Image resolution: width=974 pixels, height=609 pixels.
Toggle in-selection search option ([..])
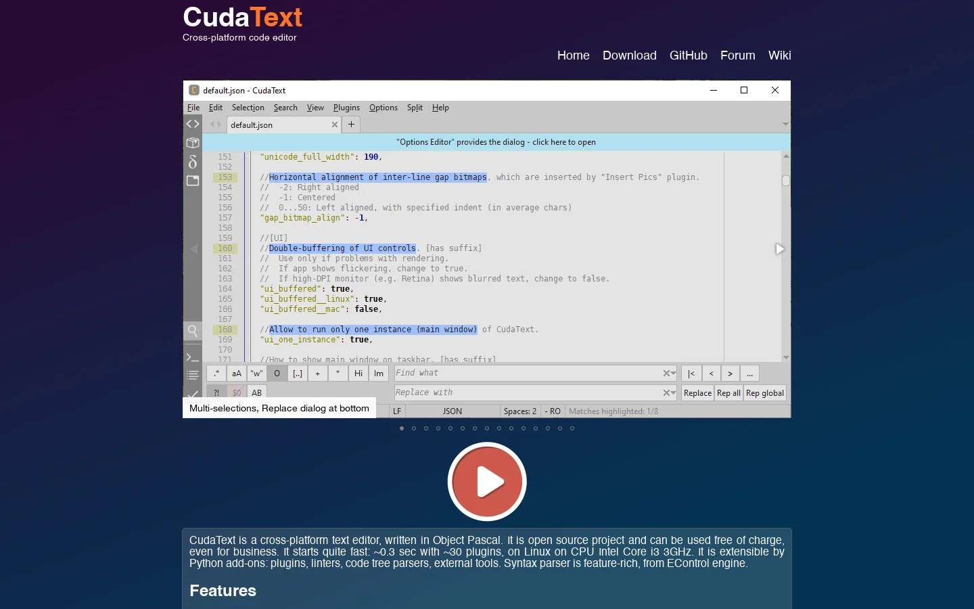298,374
